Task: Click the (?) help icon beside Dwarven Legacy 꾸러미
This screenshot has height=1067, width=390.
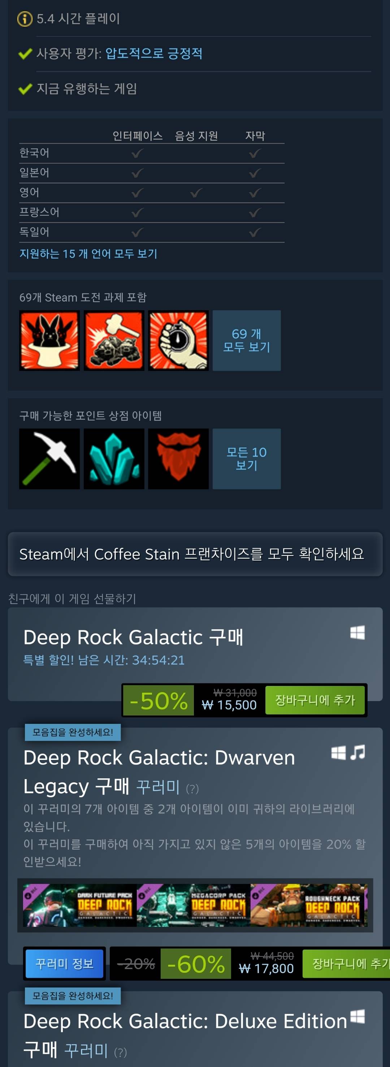Action: tap(192, 788)
